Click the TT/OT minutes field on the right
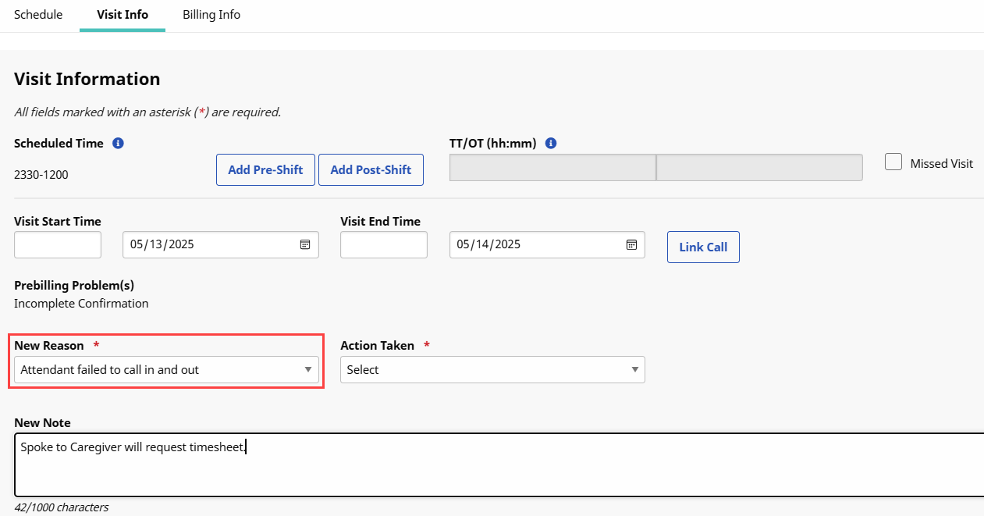The height and width of the screenshot is (516, 984). [759, 168]
